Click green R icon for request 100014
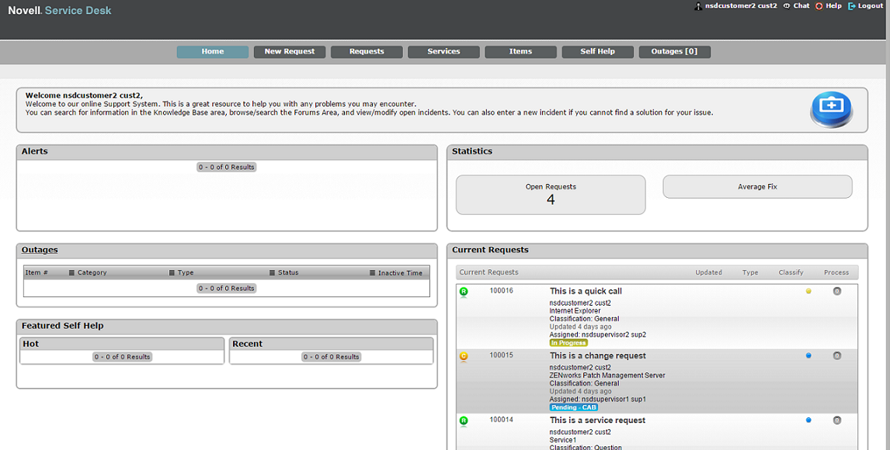Image resolution: width=890 pixels, height=450 pixels. (464, 421)
